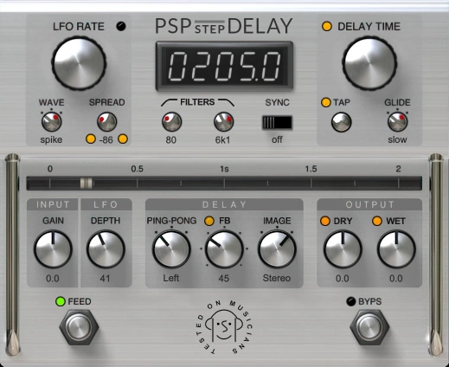449x367 pixels.
Task: Click the 'Stereo' image value
Action: 277,278
